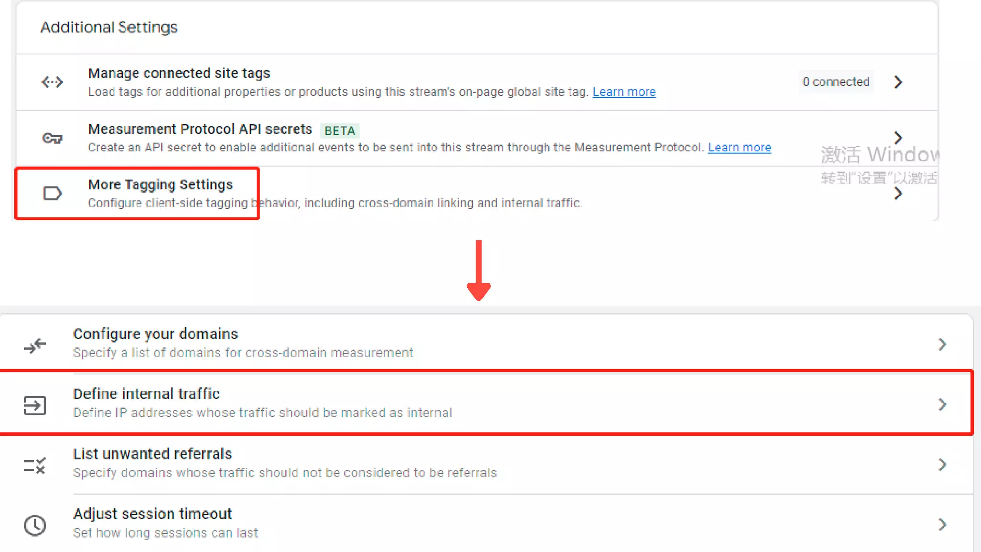Viewport: 981px width, 552px height.
Task: Select More Tagging Settings title
Action: tap(160, 184)
